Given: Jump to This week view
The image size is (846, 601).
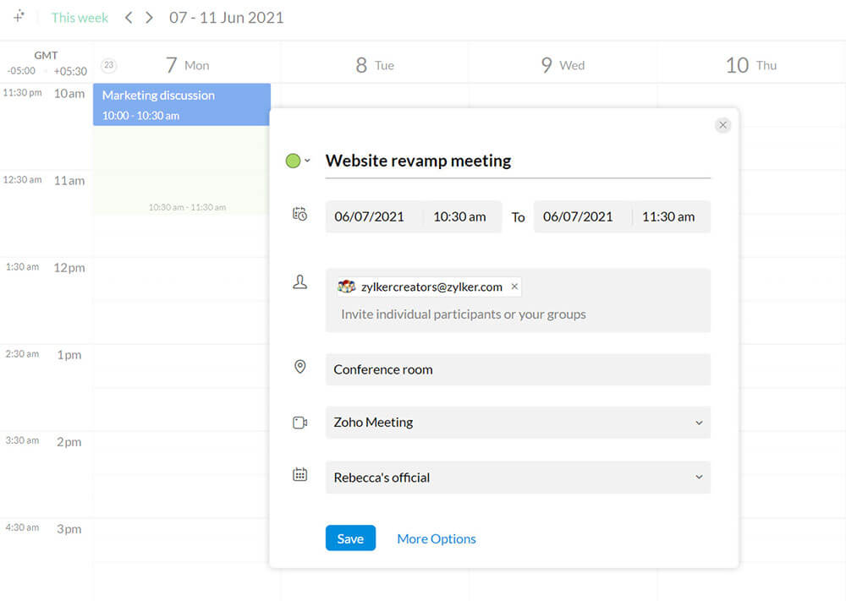Looking at the screenshot, I should coord(80,18).
